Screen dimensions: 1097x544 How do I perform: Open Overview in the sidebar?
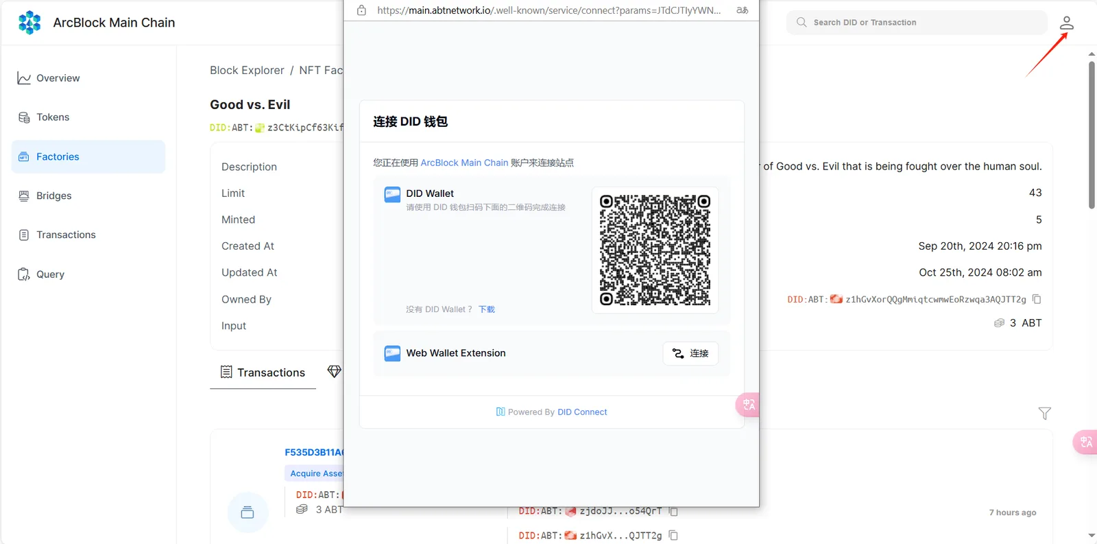click(x=88, y=78)
